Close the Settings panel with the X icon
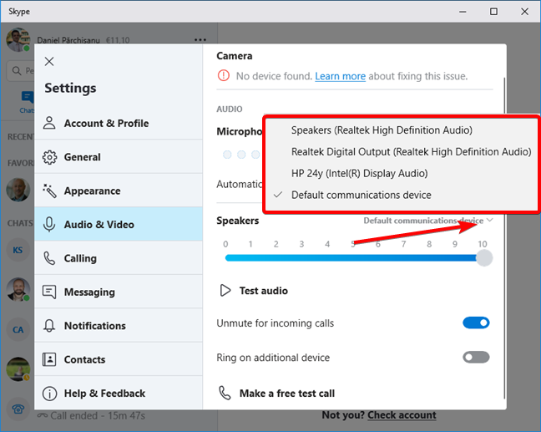 point(49,62)
